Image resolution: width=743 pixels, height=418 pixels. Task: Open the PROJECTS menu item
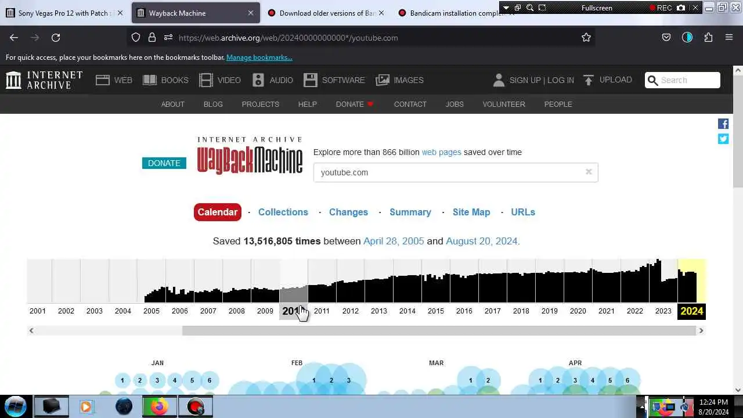(x=261, y=105)
